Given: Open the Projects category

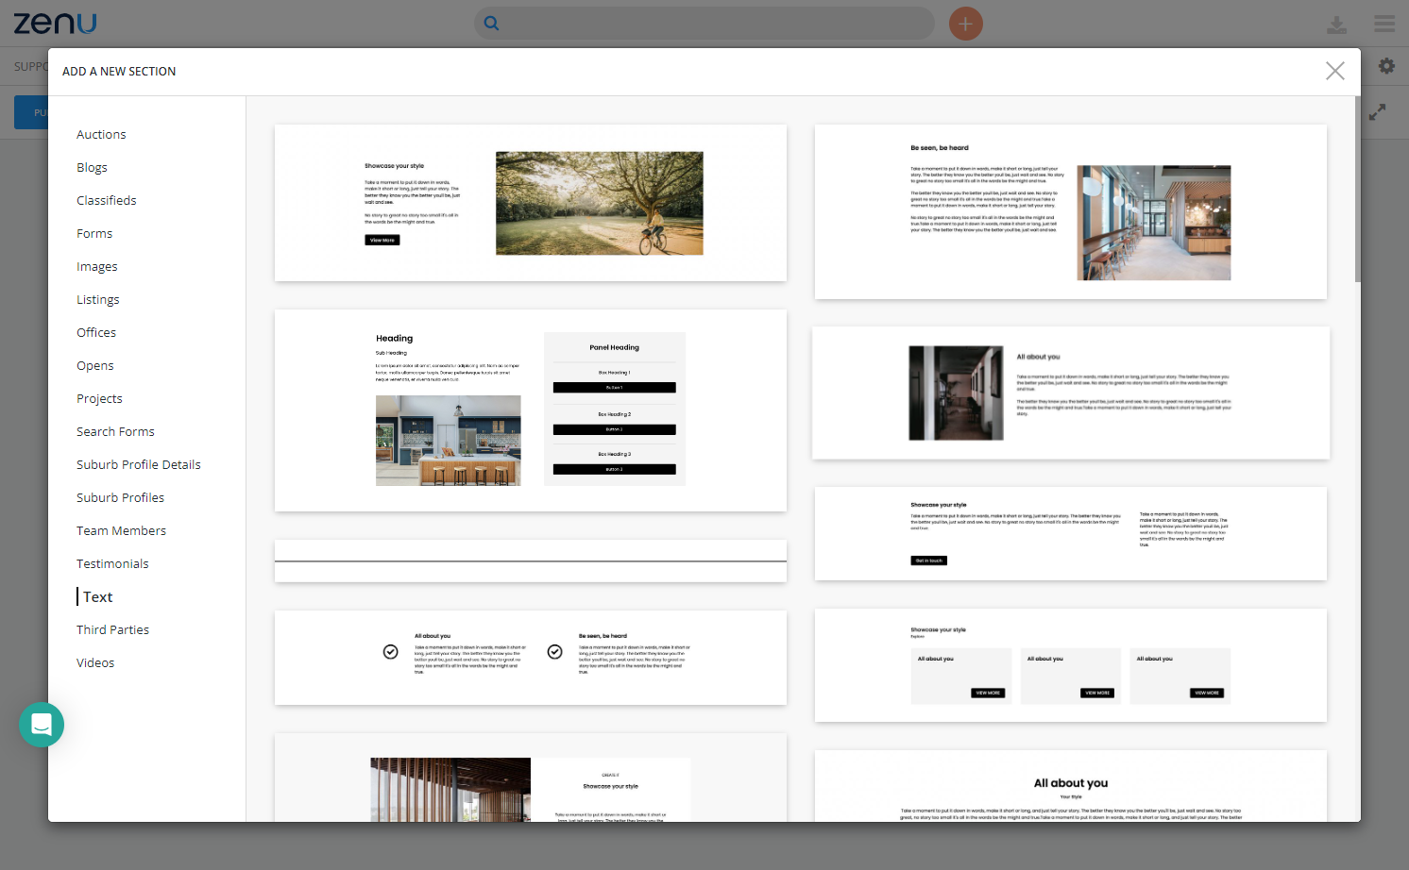Looking at the screenshot, I should click(x=99, y=399).
